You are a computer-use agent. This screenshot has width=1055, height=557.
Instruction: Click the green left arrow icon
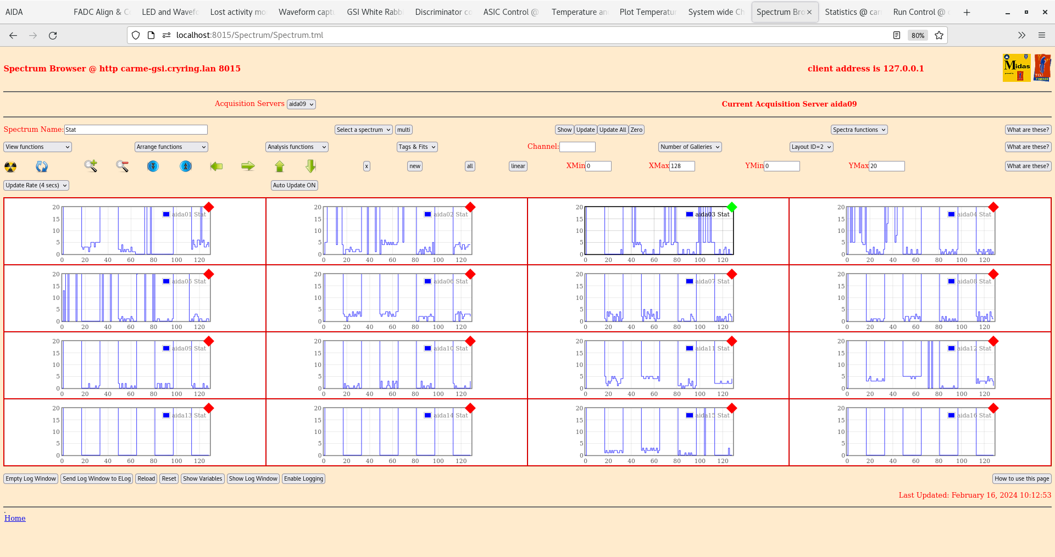pos(216,166)
